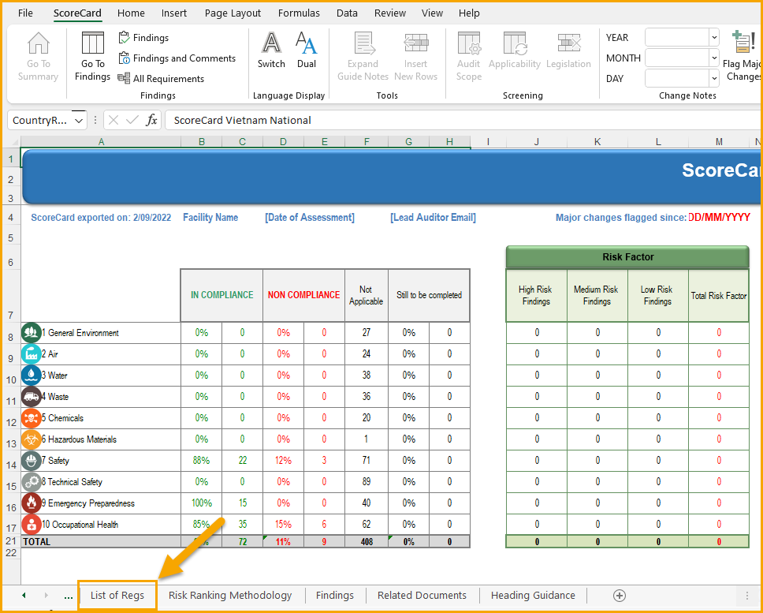Open the Heading Guidance sheet tab
Viewport: 763px width, 613px height.
pyautogui.click(x=533, y=596)
